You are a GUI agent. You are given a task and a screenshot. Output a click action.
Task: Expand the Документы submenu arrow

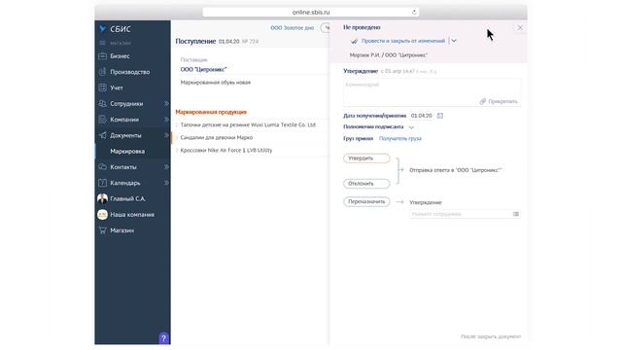[166, 135]
